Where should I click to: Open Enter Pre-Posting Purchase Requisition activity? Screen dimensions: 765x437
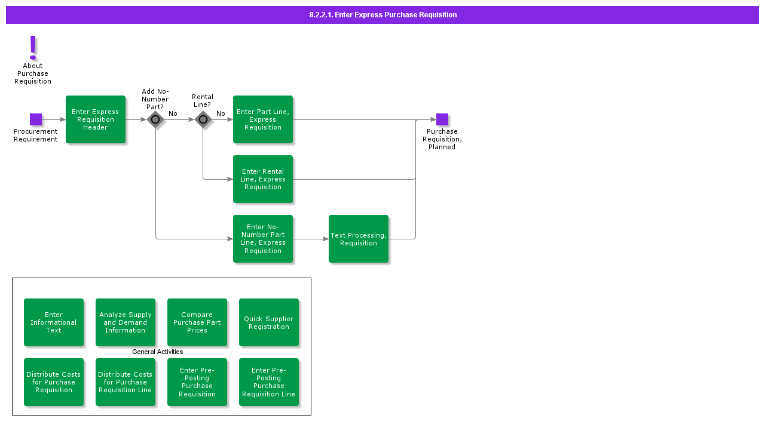pos(197,382)
